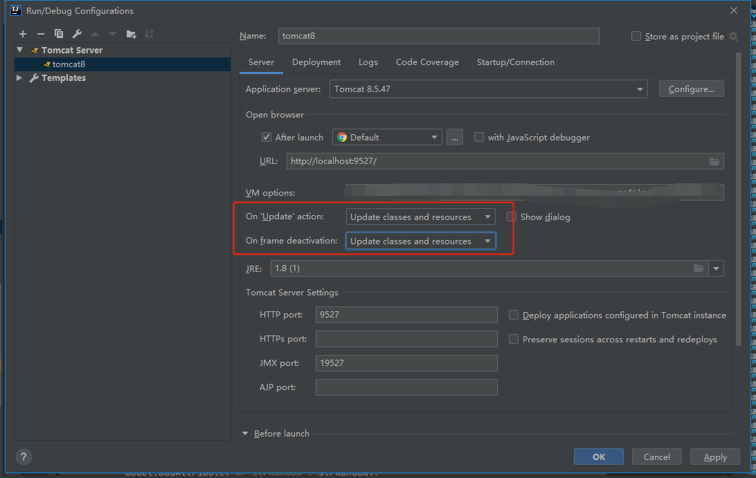Collapse Before launch section
Screen dimensions: 756x478
245,434
